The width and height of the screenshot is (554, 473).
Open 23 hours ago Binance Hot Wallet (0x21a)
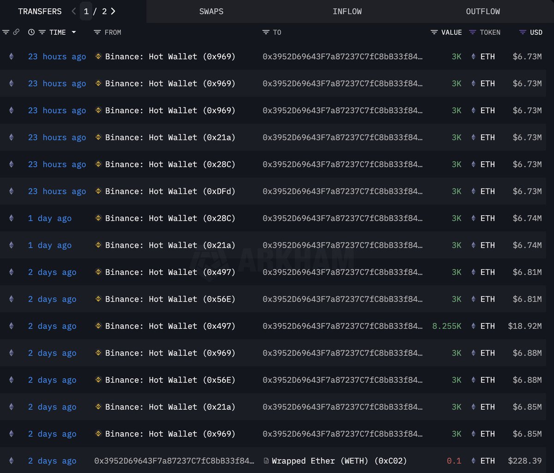[x=170, y=137]
